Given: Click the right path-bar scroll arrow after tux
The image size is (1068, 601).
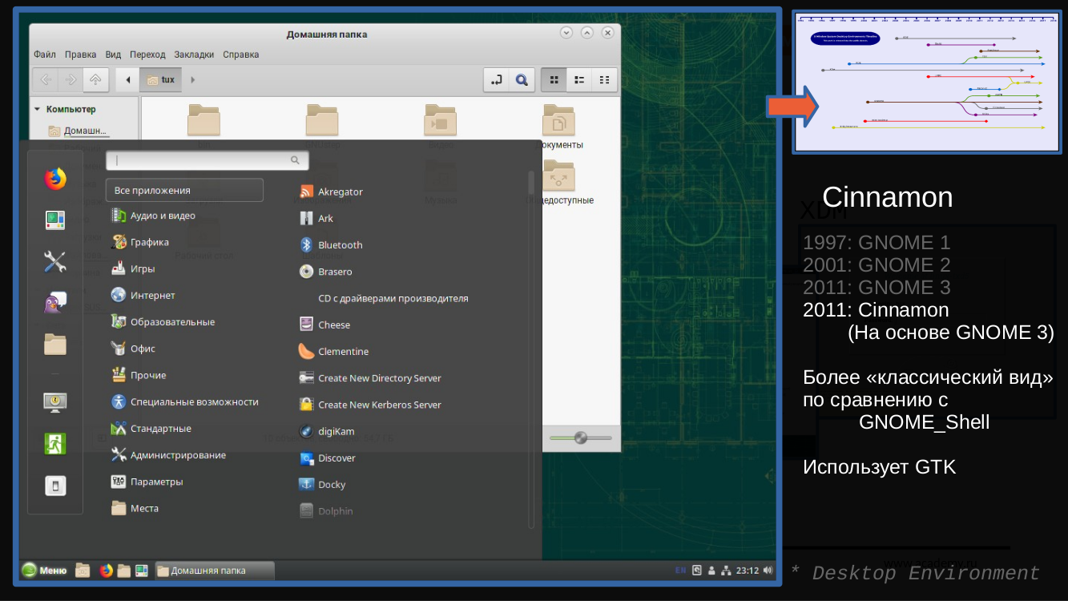Looking at the screenshot, I should pos(193,79).
